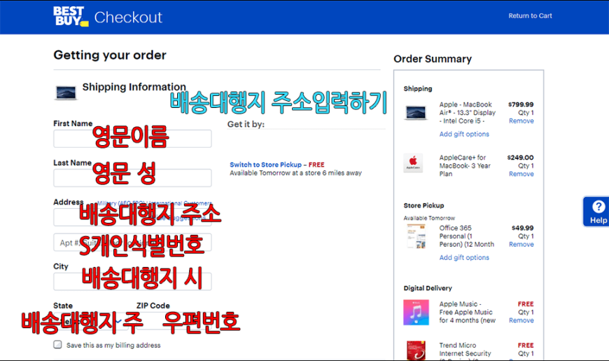Viewport: 609px width, 361px height.
Task: Click the Store Pickup section label
Action: 423,205
